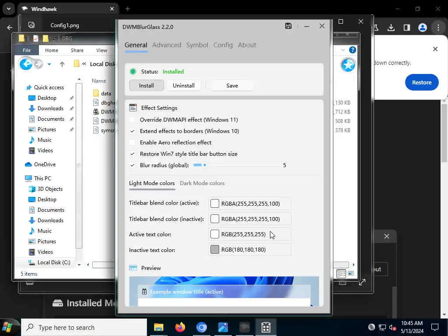The height and width of the screenshot is (336, 448).
Task: Open the Active text color swatch
Action: pyautogui.click(x=214, y=234)
